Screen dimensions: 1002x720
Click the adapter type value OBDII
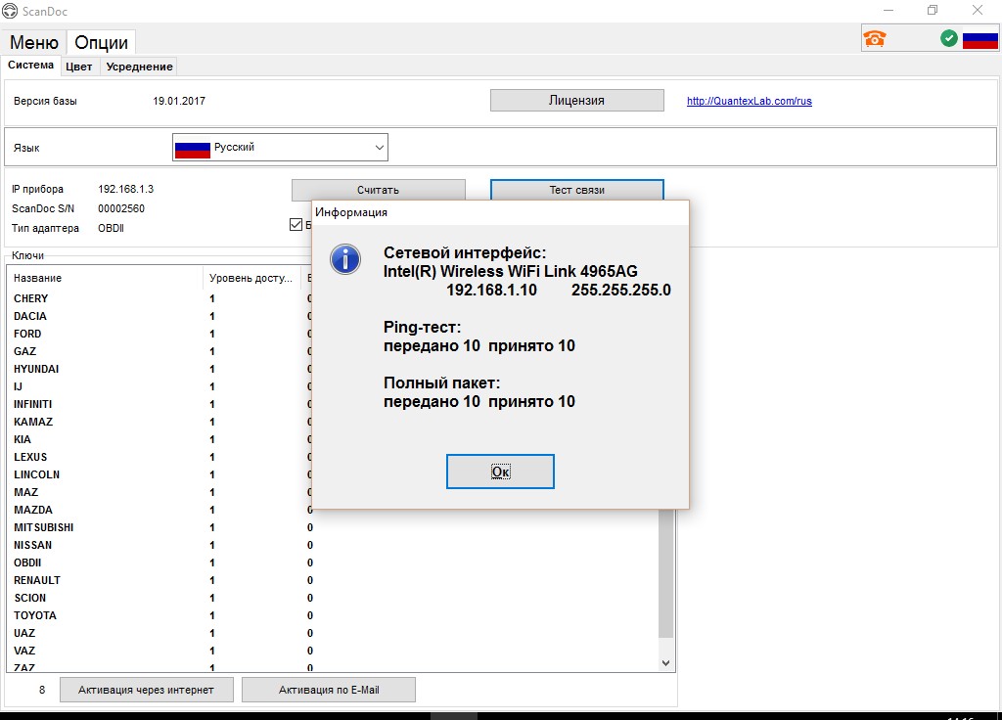(x=112, y=228)
